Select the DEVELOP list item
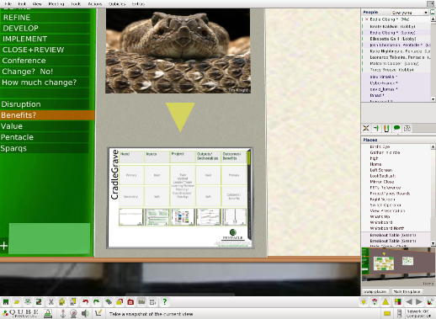This screenshot has height=319, width=436. point(45,29)
